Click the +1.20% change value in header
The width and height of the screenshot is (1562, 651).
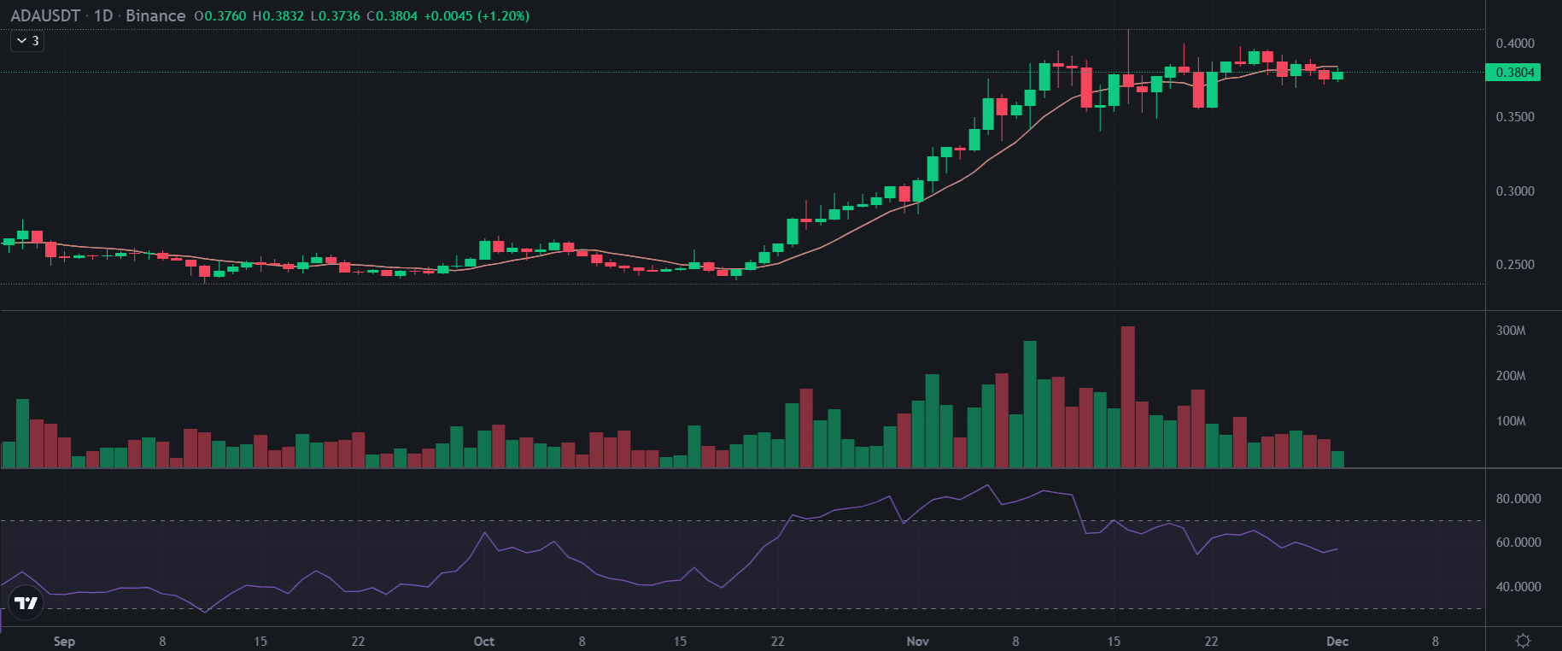point(503,15)
